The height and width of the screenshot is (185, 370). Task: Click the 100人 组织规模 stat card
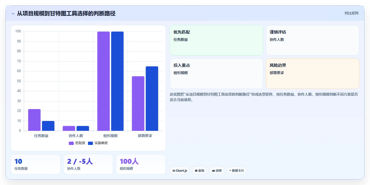click(141, 164)
